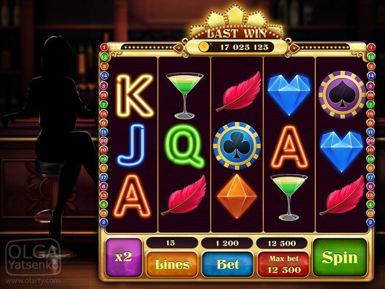Click the blue Bet button
Viewport: 385px width, 289px height.
click(x=227, y=264)
